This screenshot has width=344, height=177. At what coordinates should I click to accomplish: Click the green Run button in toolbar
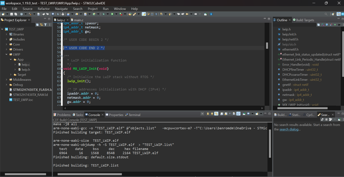112,14
